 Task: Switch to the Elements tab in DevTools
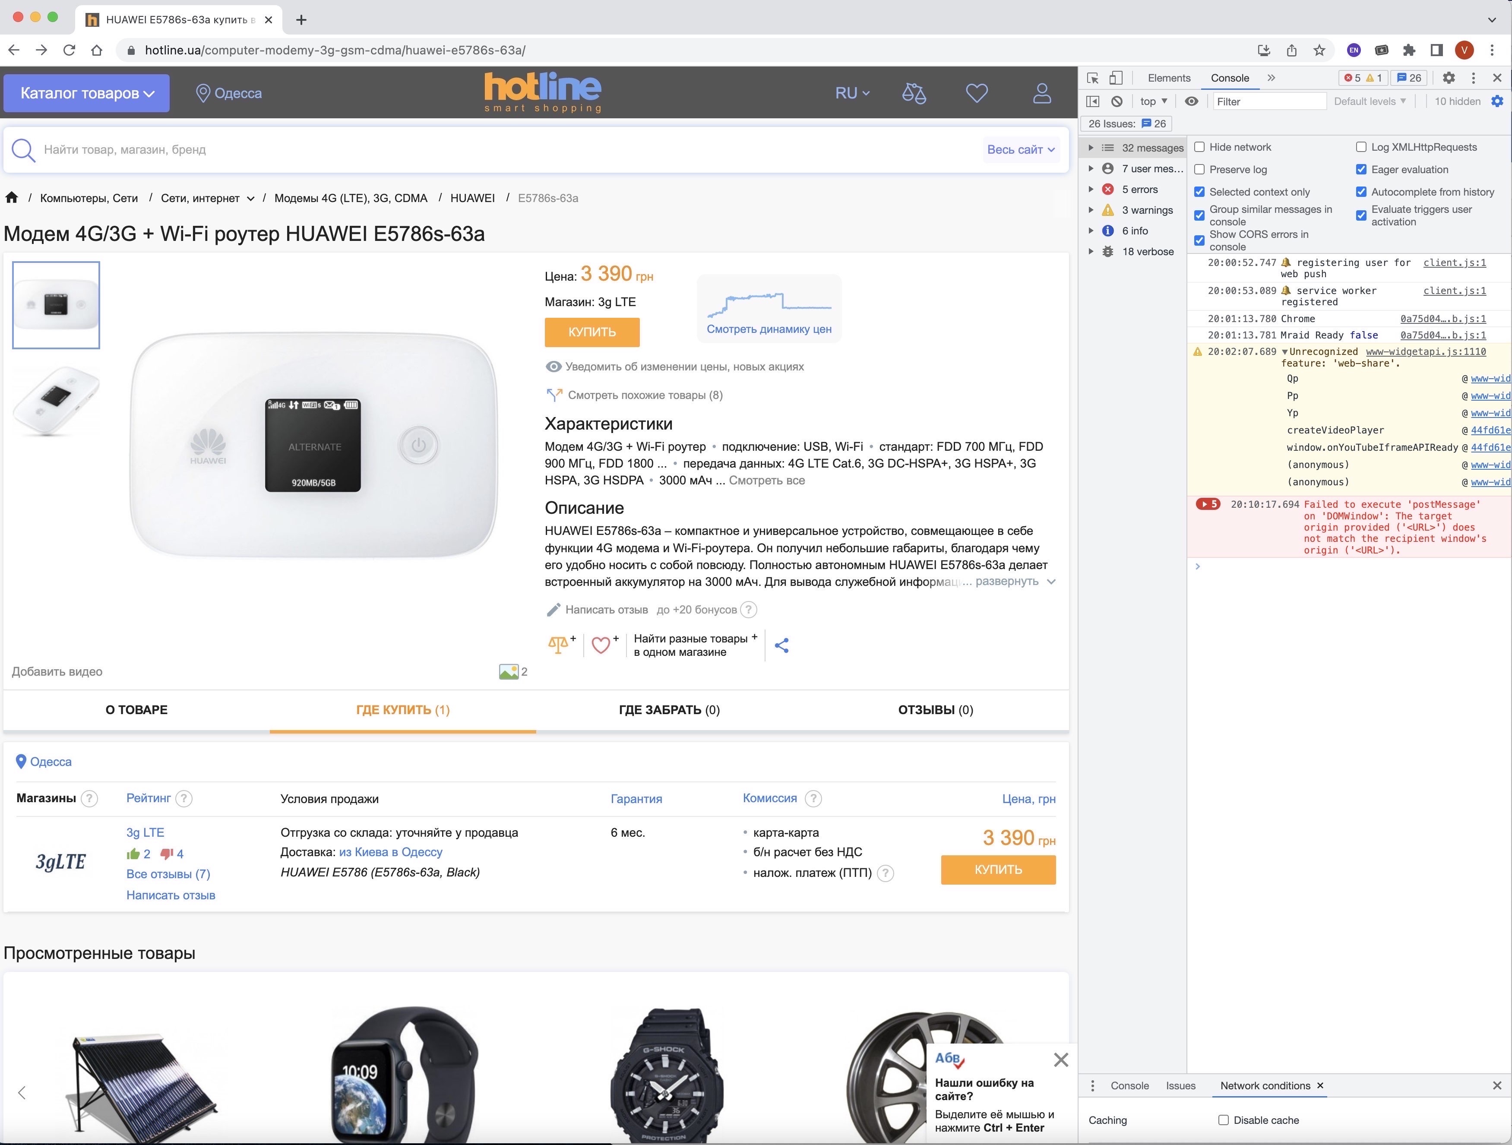pos(1169,78)
